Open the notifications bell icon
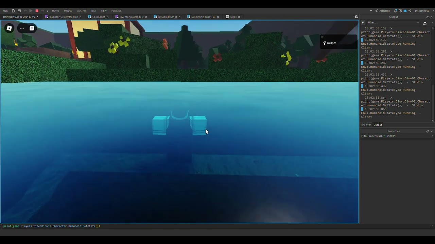The height and width of the screenshot is (244, 435). tap(396, 11)
